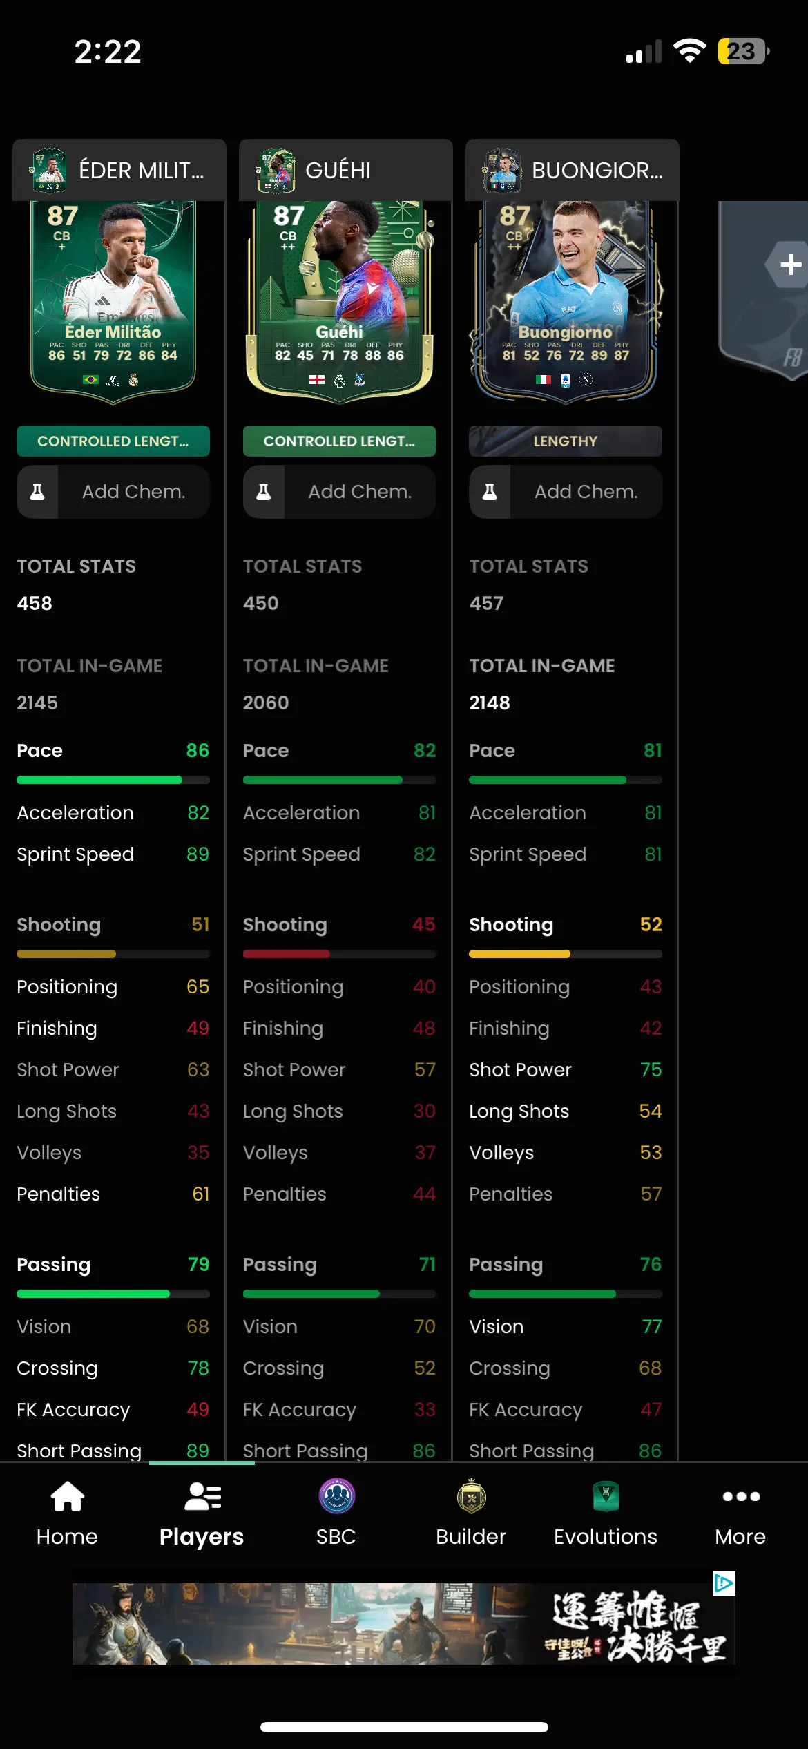Click Éder Militão's Pace stat bar
Image resolution: width=808 pixels, height=1749 pixels.
113,780
